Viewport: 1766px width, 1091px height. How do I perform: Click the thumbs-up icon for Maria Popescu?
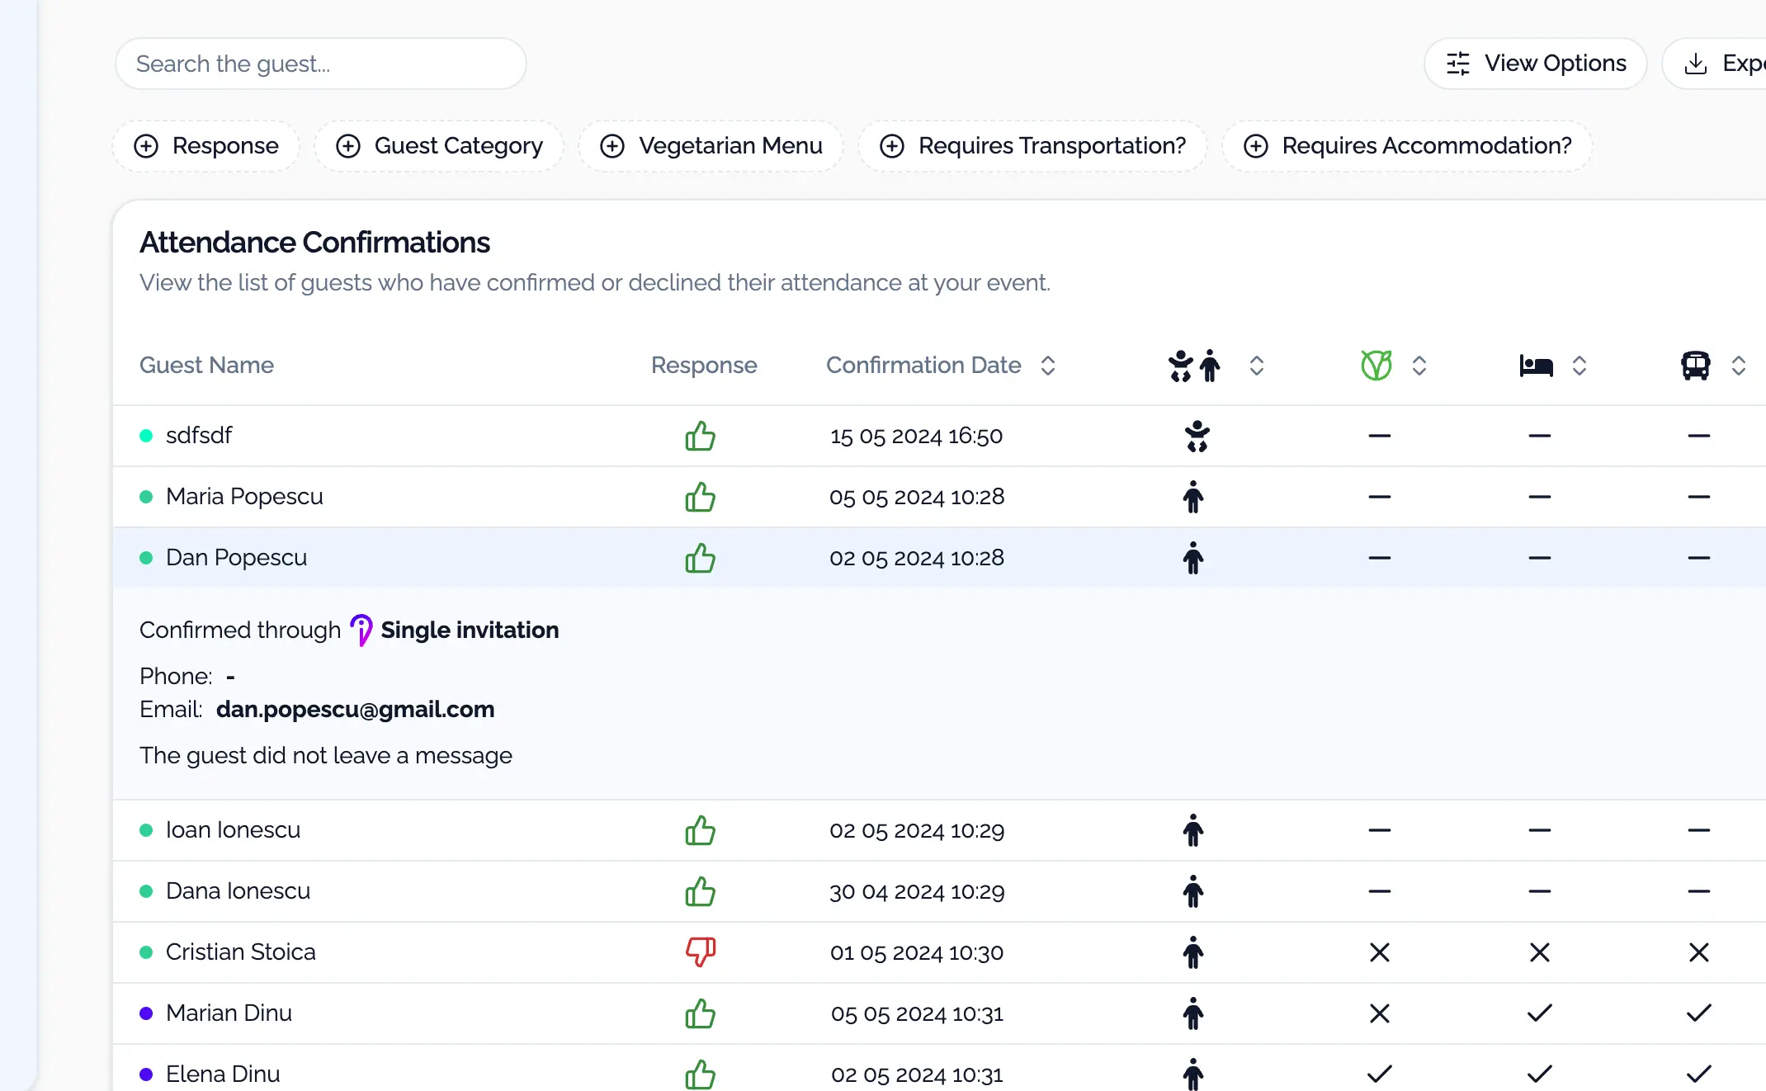(x=700, y=497)
